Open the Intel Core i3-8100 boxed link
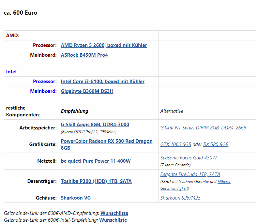This screenshot has height=224, width=258. [103, 82]
